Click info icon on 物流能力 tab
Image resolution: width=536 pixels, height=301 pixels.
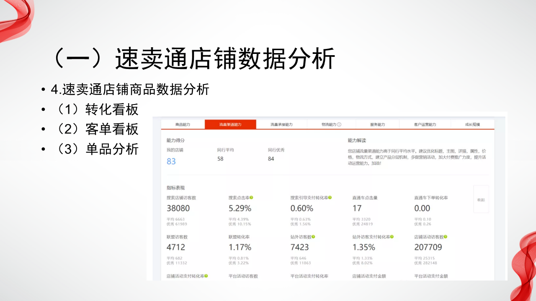tap(339, 125)
